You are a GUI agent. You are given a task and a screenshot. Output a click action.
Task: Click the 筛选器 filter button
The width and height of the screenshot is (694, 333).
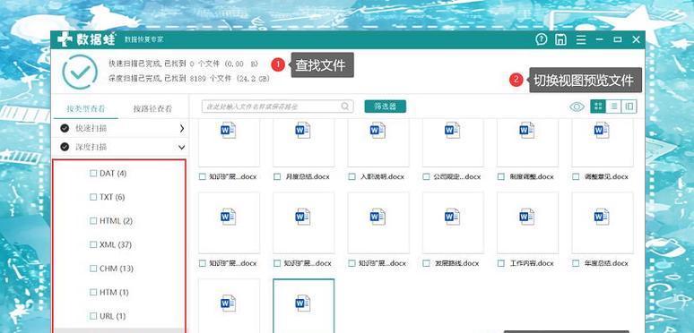pos(385,107)
